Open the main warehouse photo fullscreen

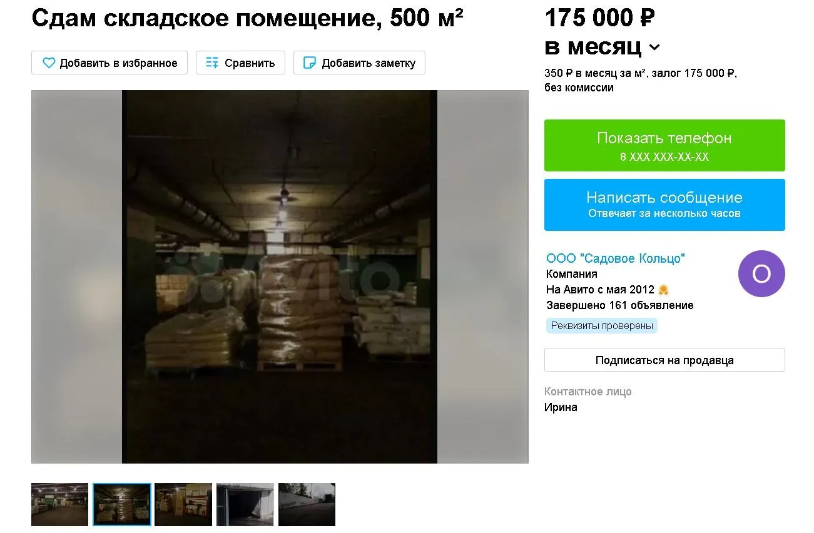click(x=280, y=277)
